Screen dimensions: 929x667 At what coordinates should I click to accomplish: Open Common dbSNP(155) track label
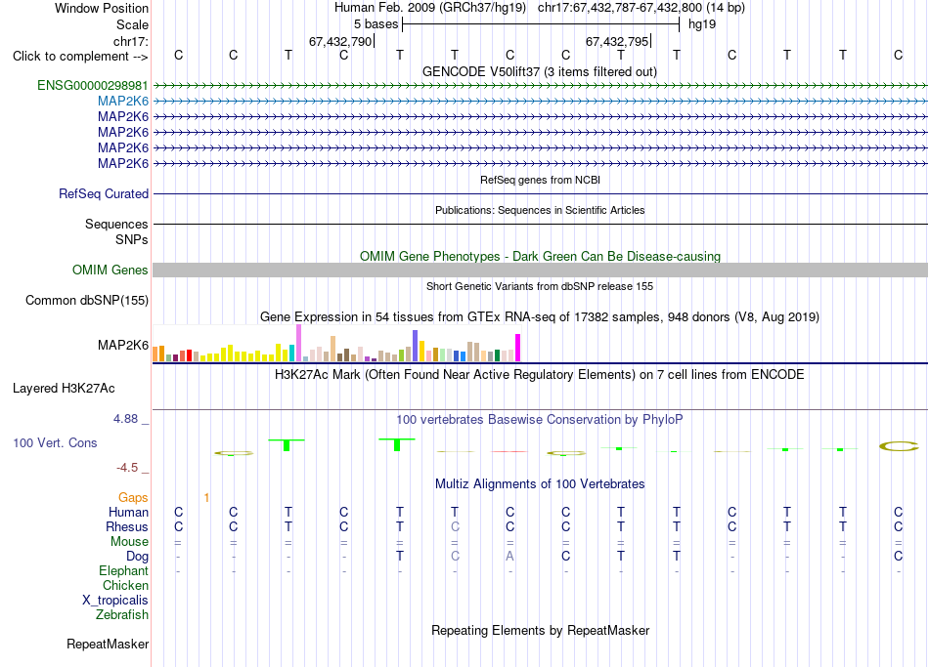87,300
